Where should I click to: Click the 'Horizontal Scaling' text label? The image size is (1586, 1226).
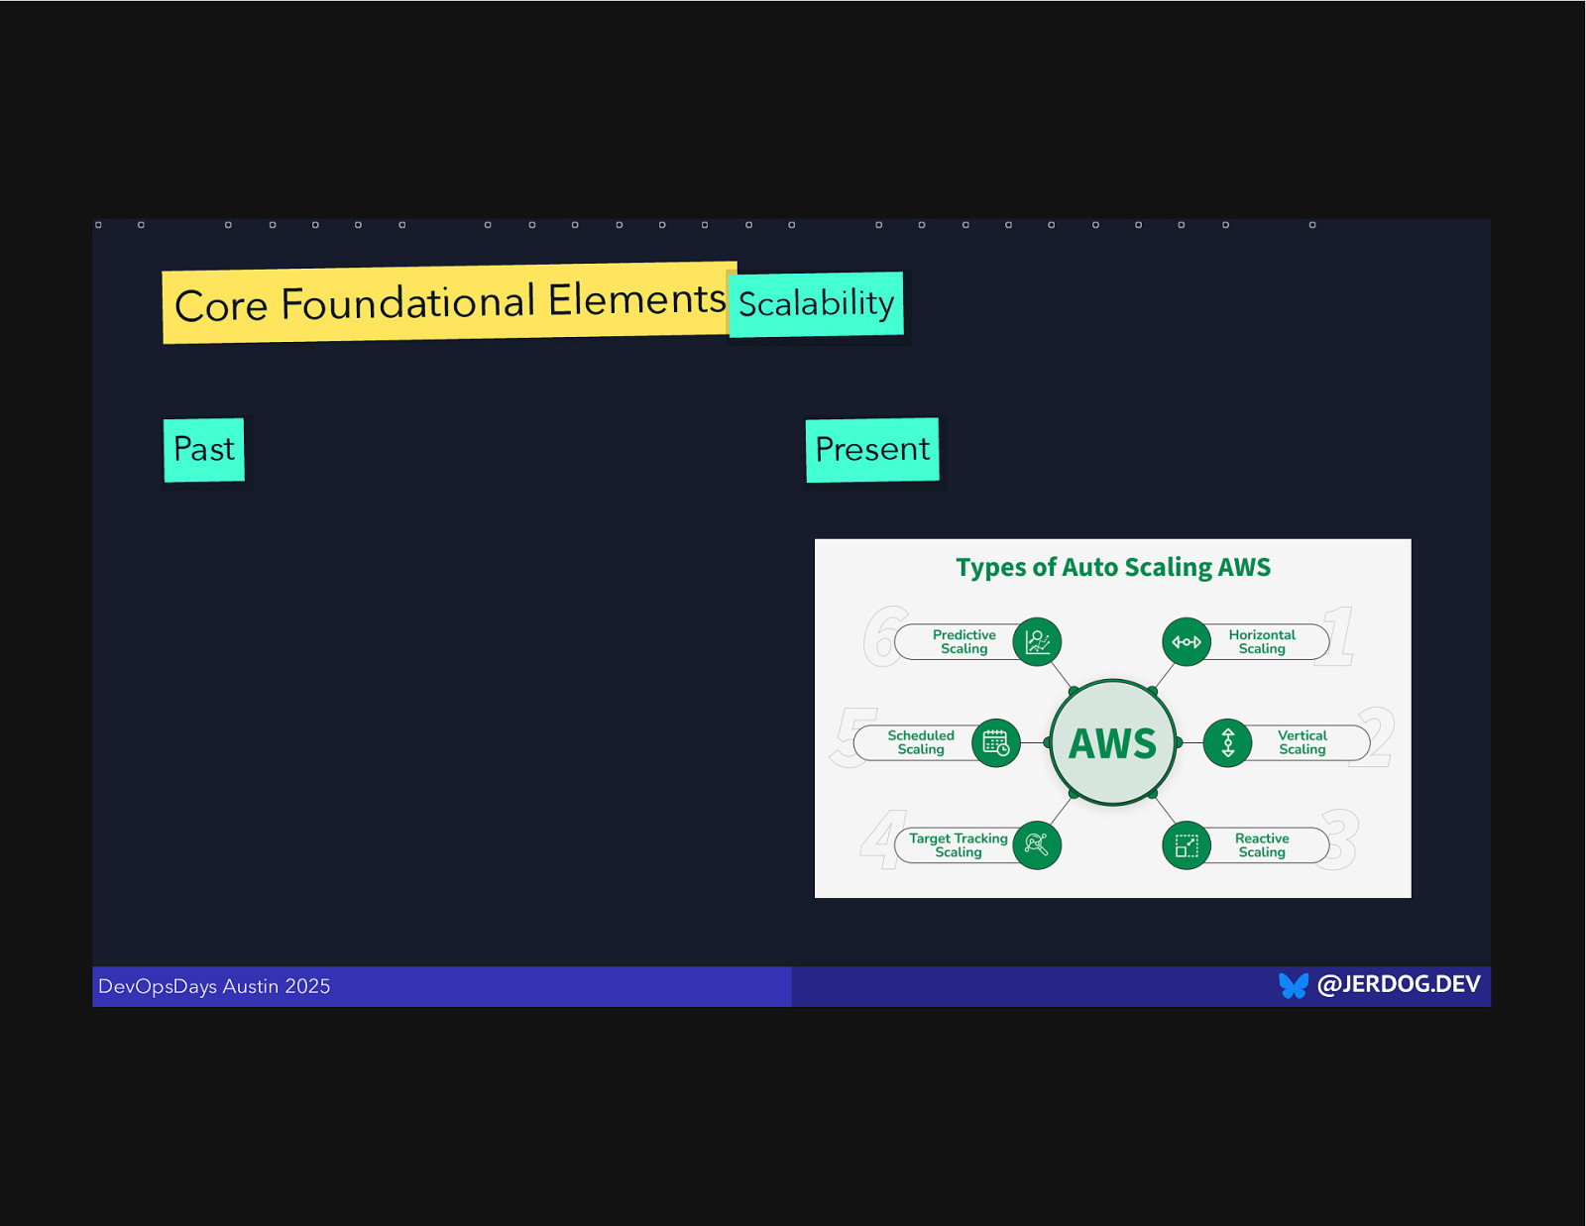click(1262, 642)
